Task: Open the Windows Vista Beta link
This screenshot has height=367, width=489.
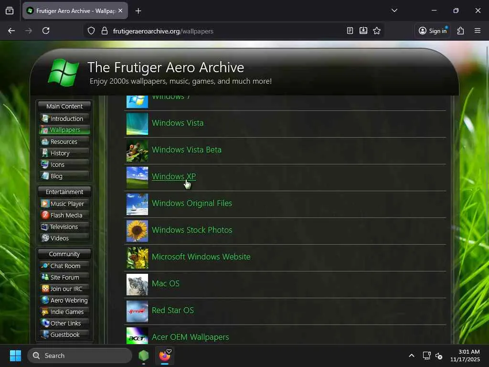Action: pyautogui.click(x=187, y=150)
